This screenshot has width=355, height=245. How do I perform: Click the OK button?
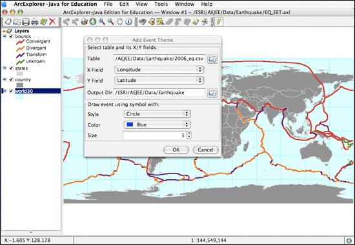(x=176, y=150)
